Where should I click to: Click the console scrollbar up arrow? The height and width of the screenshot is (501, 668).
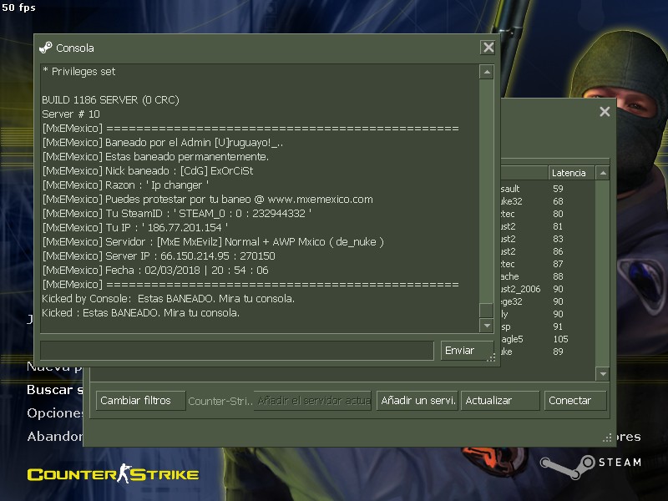click(x=487, y=72)
